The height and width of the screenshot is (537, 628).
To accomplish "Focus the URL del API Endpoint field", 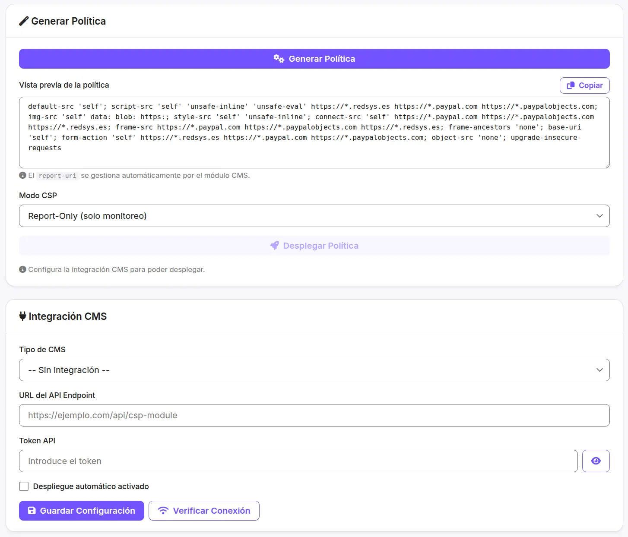I will (314, 415).
